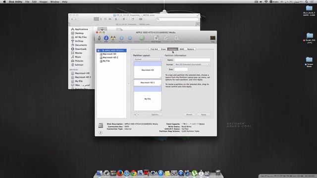
Task: Open the Finder Action gear dropdown
Action: (x=125, y=19)
